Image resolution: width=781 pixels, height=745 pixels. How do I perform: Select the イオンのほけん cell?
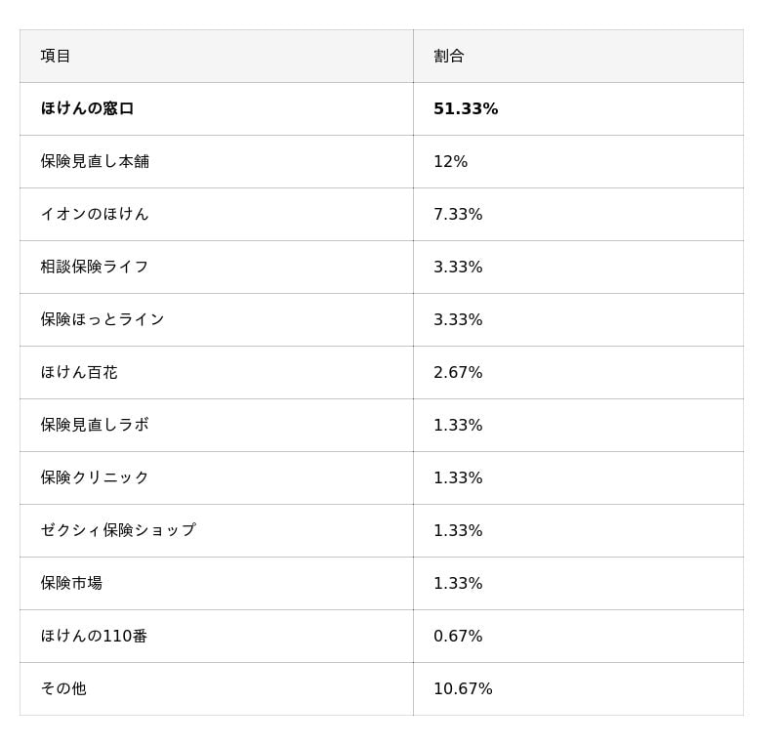95,214
